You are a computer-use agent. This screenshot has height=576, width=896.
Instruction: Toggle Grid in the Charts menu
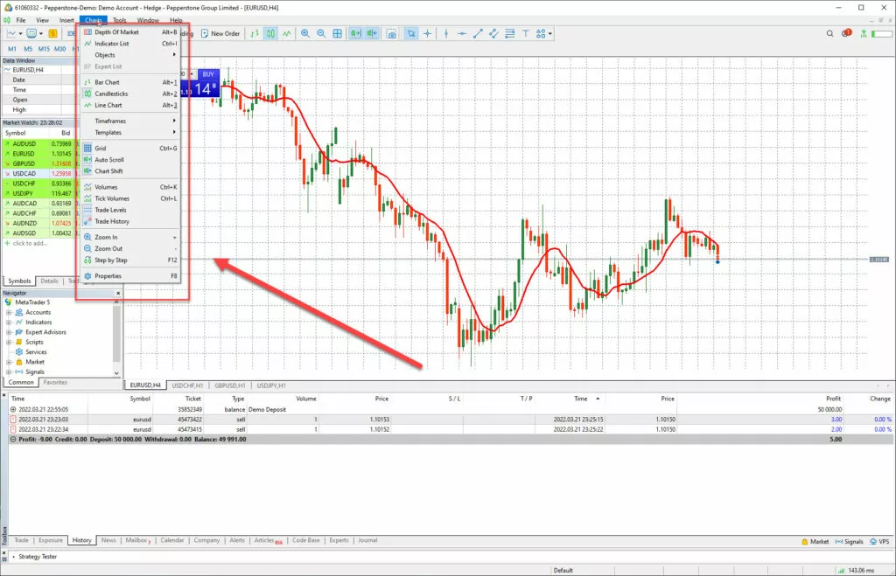101,149
